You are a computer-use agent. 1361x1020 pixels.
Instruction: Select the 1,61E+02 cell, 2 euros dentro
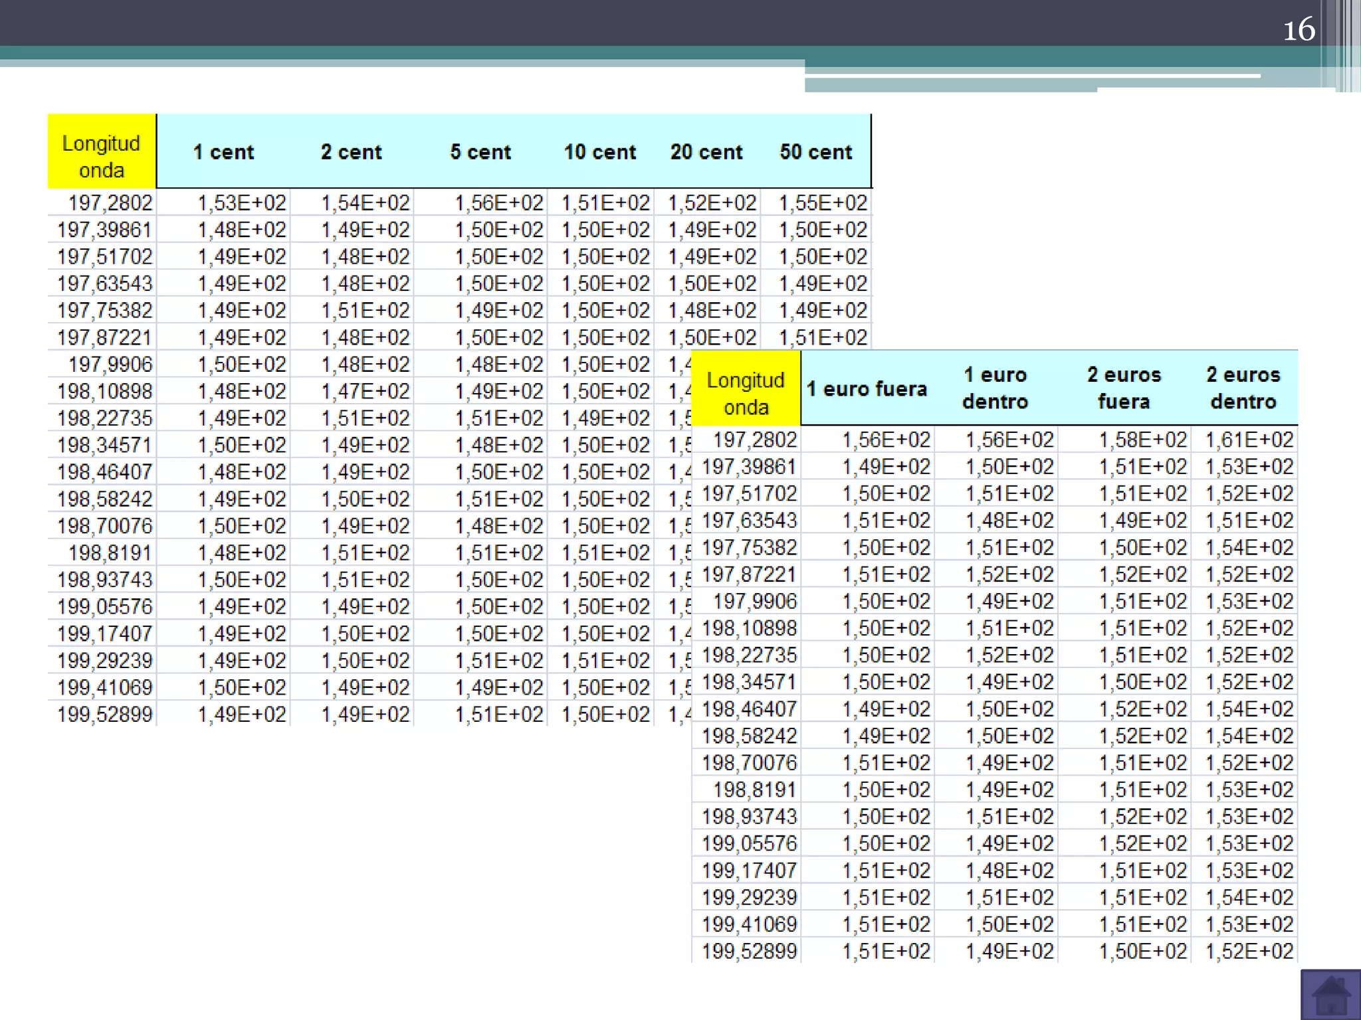pyautogui.click(x=1249, y=440)
